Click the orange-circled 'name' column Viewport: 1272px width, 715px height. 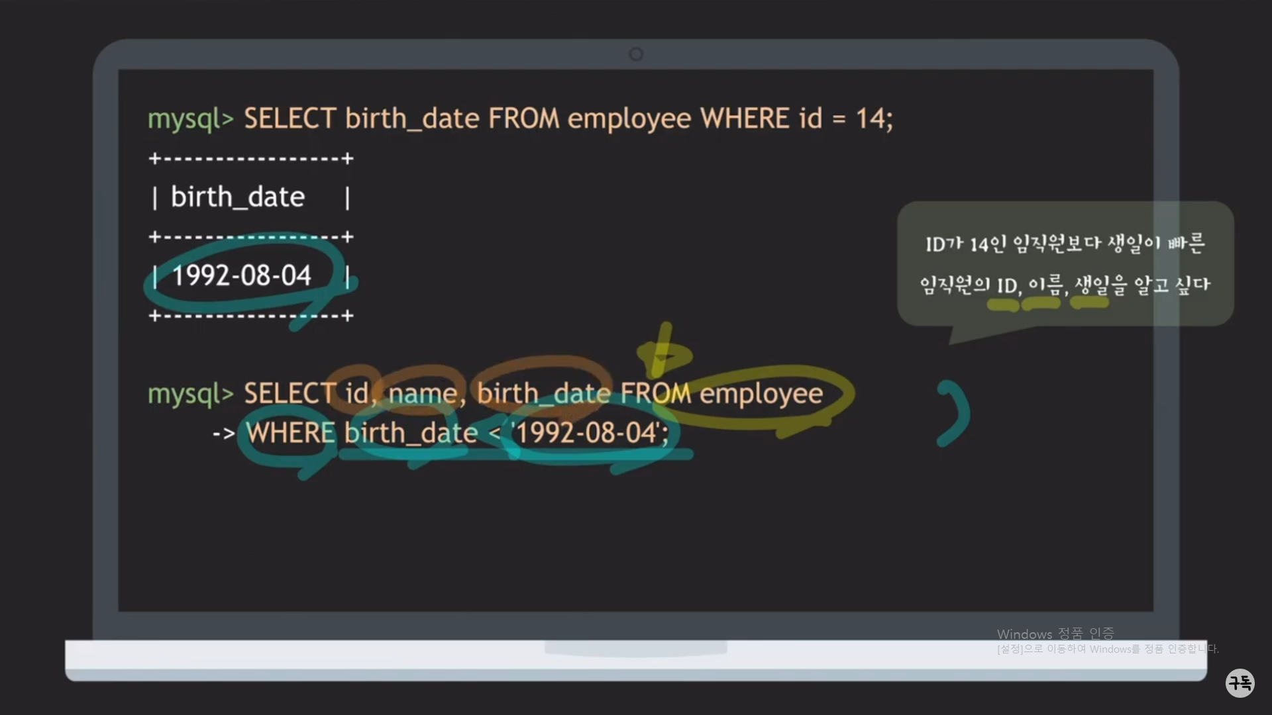423,394
